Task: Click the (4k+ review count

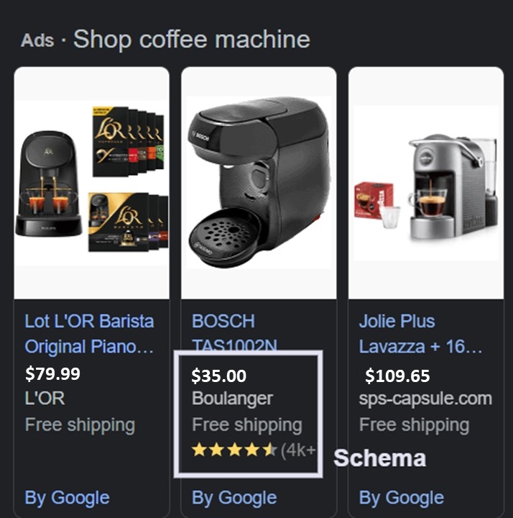Action: tap(298, 450)
